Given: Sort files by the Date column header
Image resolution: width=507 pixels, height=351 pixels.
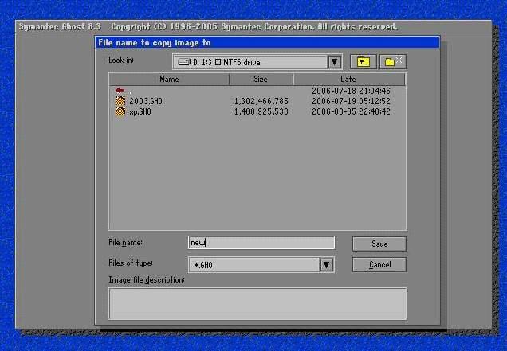Looking at the screenshot, I should 348,80.
